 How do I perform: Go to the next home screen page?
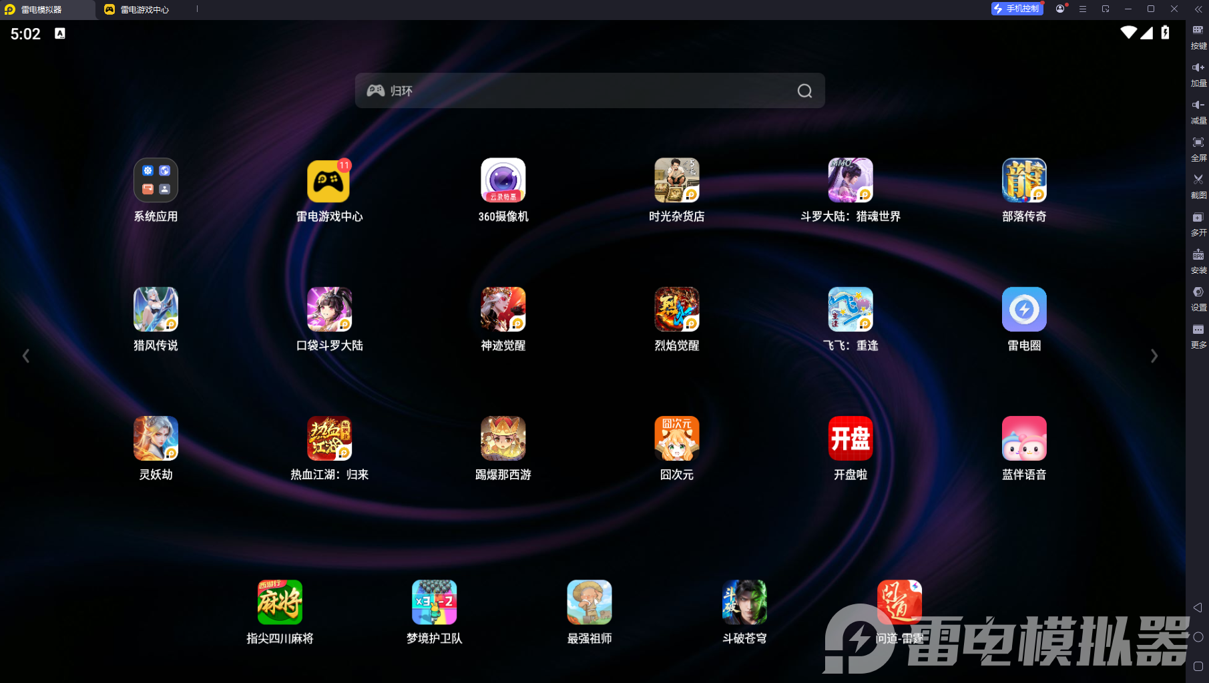point(1154,356)
